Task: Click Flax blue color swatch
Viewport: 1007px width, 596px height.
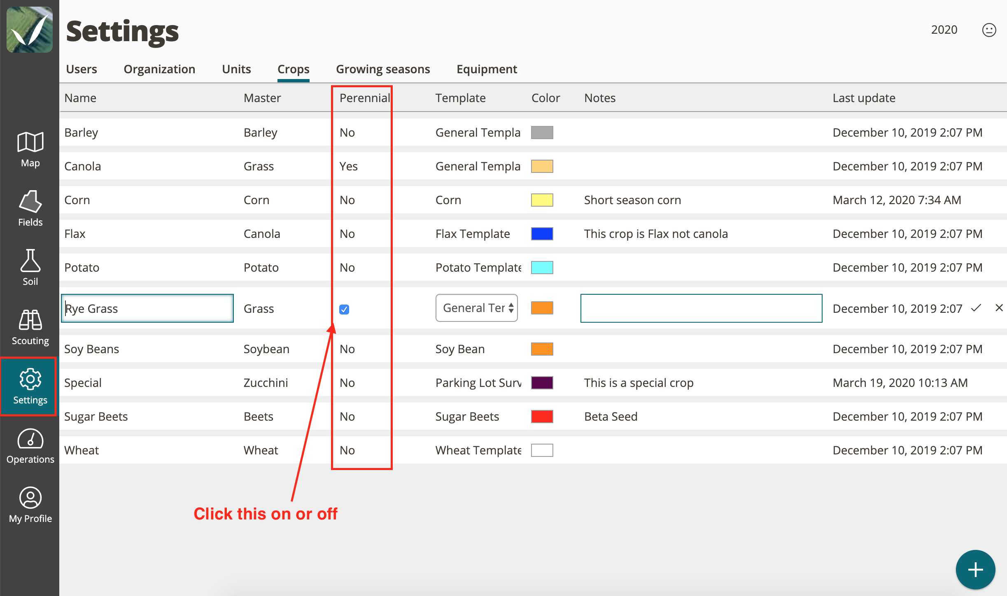Action: click(x=542, y=234)
